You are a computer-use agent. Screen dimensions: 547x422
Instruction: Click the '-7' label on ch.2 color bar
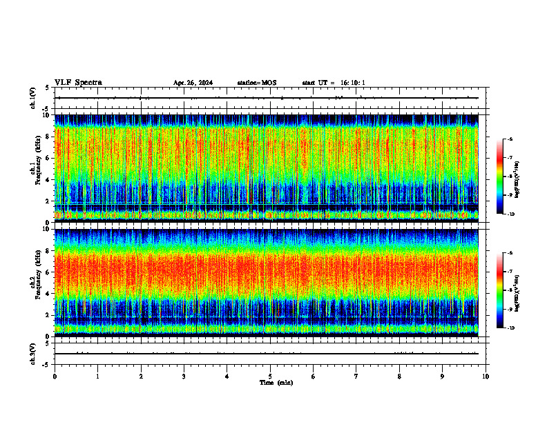(x=510, y=272)
